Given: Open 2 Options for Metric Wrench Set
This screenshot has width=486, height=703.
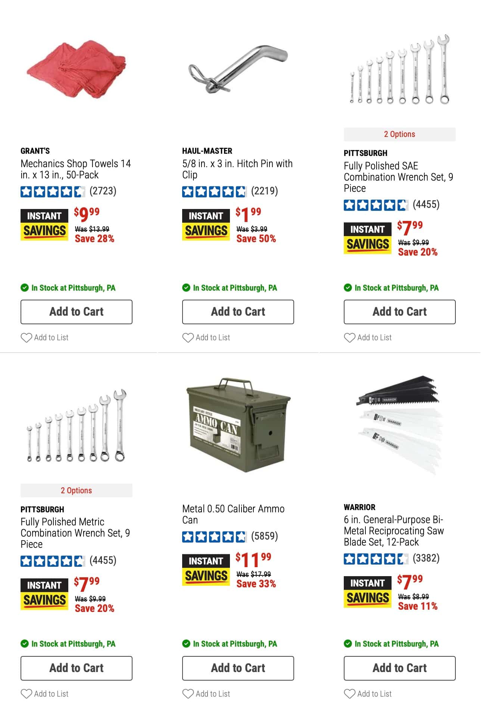Looking at the screenshot, I should pyautogui.click(x=76, y=491).
